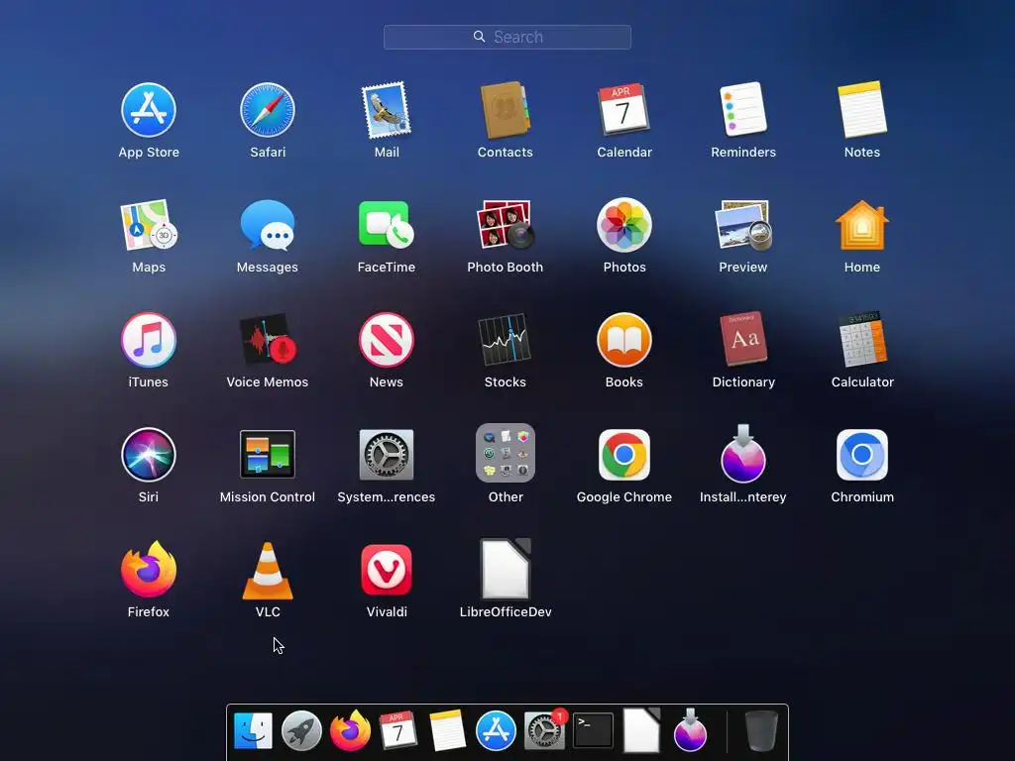Open Firefox from the Launchpad grid
This screenshot has width=1015, height=761.
149,569
